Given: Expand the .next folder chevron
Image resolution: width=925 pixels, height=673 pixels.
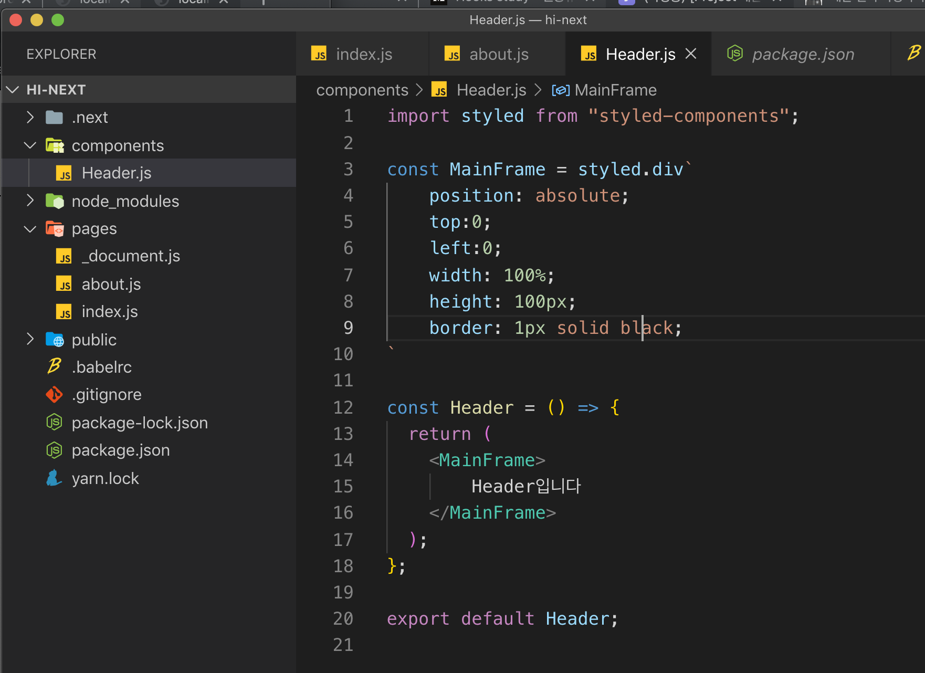Looking at the screenshot, I should pyautogui.click(x=30, y=117).
